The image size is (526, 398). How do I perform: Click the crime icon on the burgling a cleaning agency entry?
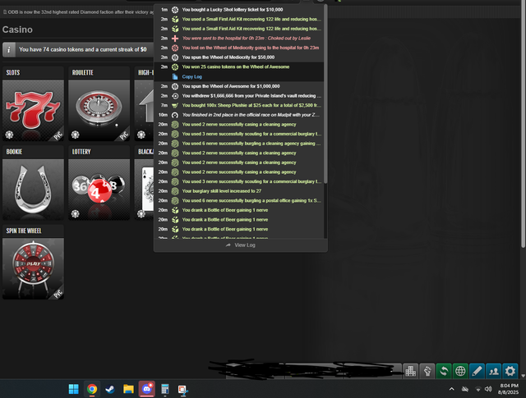(x=175, y=144)
